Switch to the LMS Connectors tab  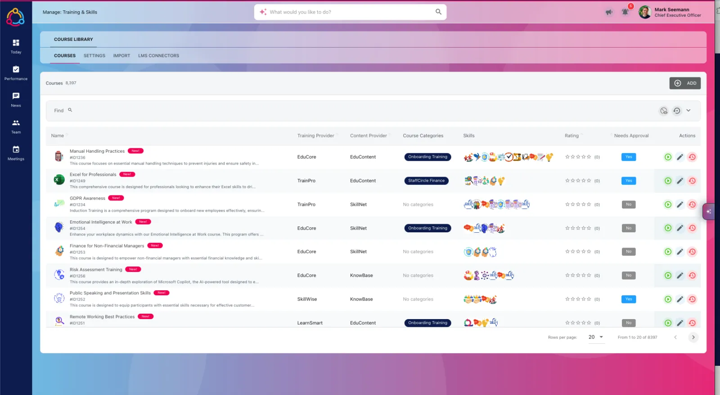tap(158, 56)
